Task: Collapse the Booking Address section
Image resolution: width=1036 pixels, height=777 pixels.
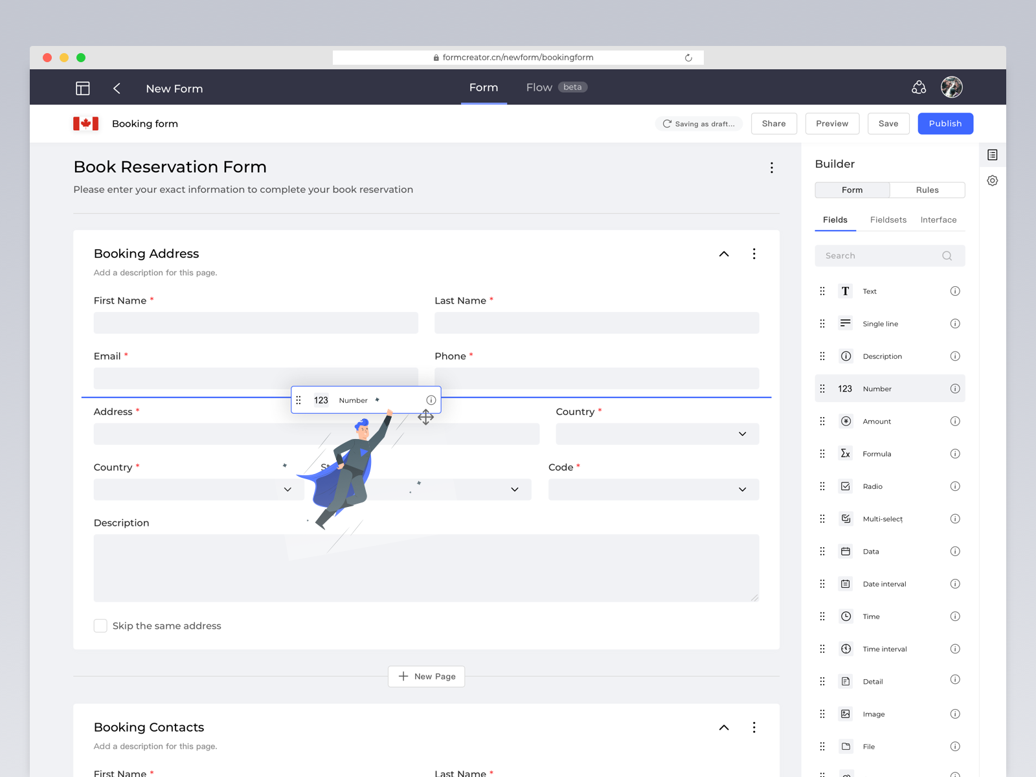Action: coord(724,254)
